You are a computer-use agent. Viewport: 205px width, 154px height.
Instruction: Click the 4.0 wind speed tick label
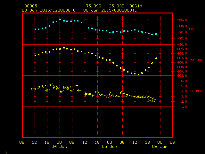(x=184, y=91)
